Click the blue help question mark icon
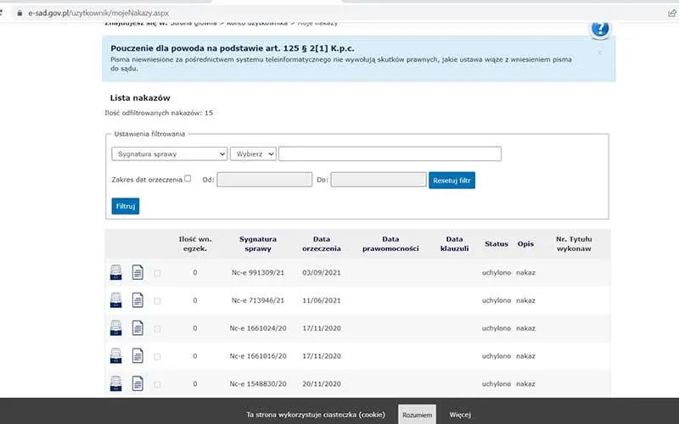This screenshot has width=679, height=424. (x=600, y=29)
